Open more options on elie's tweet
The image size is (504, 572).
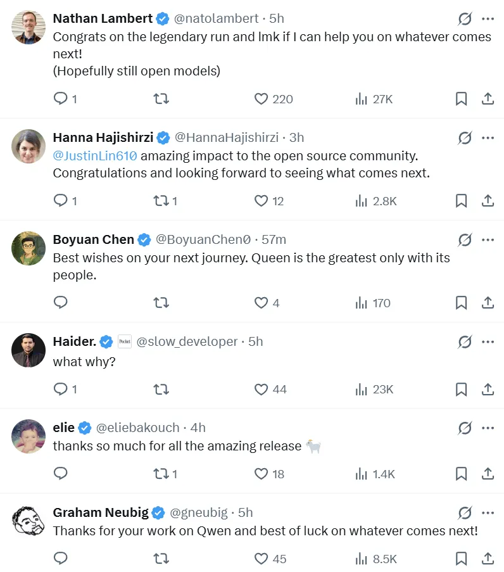pyautogui.click(x=488, y=428)
